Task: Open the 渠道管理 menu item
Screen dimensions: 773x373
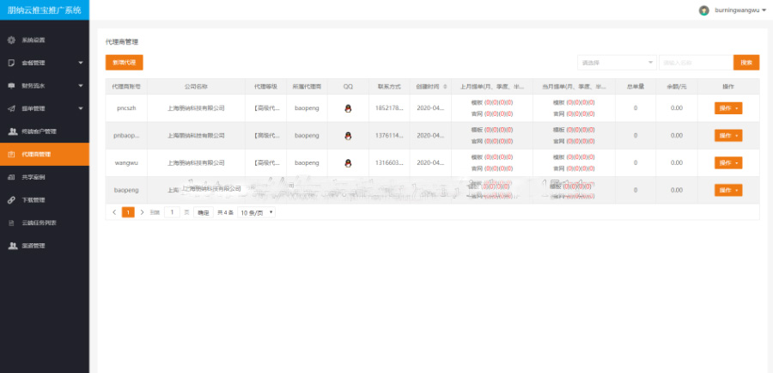Action: [45, 246]
